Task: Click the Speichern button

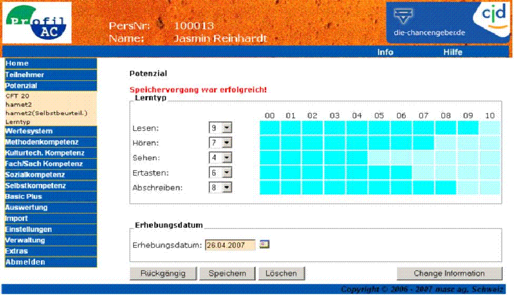Action: click(x=227, y=274)
